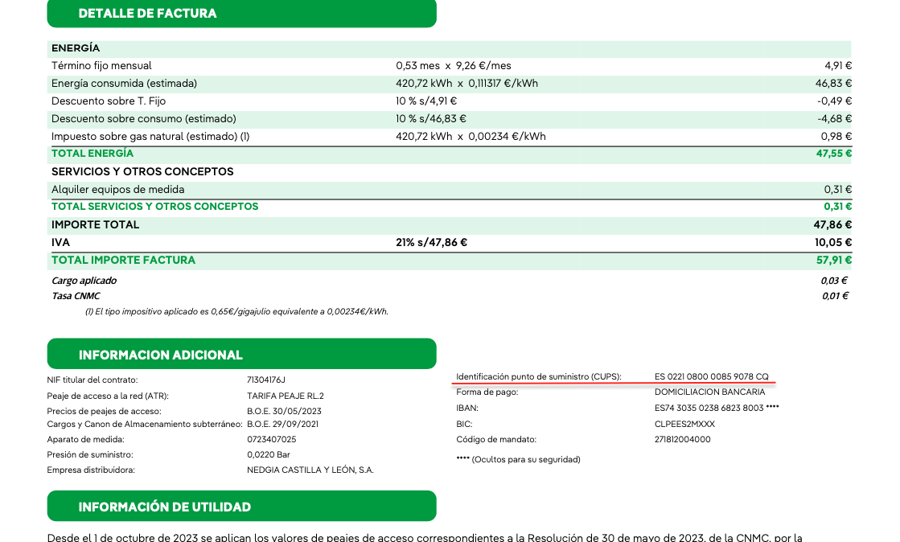Click the meter number 0723407025
This screenshot has height=542, width=900.
pyautogui.click(x=272, y=440)
